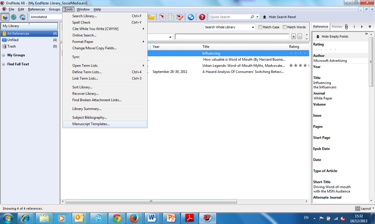Click the Author field Microsoft Advertising
375x224 pixels.
click(340, 61)
